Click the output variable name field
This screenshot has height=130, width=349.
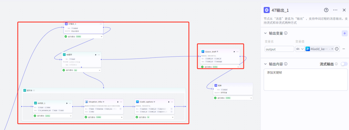[x=279, y=49]
